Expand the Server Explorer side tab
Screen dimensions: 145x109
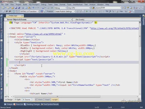click(1, 22)
